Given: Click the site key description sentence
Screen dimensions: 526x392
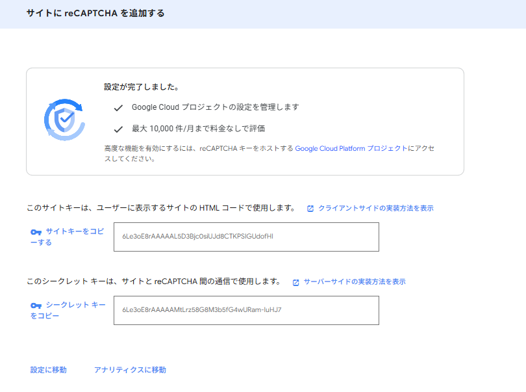Looking at the screenshot, I should tap(160, 208).
